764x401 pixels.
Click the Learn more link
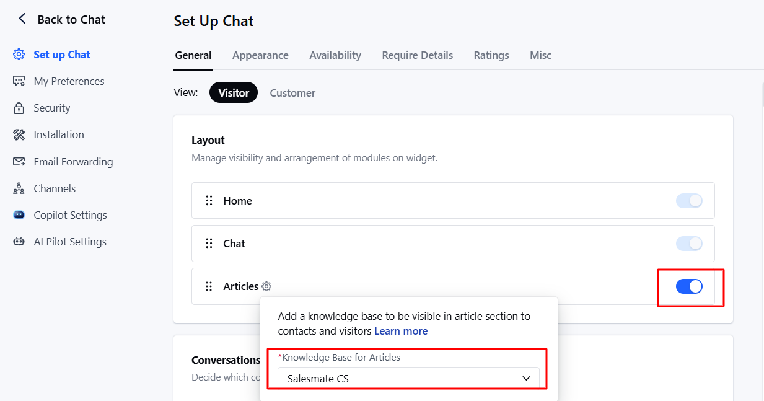pos(400,331)
